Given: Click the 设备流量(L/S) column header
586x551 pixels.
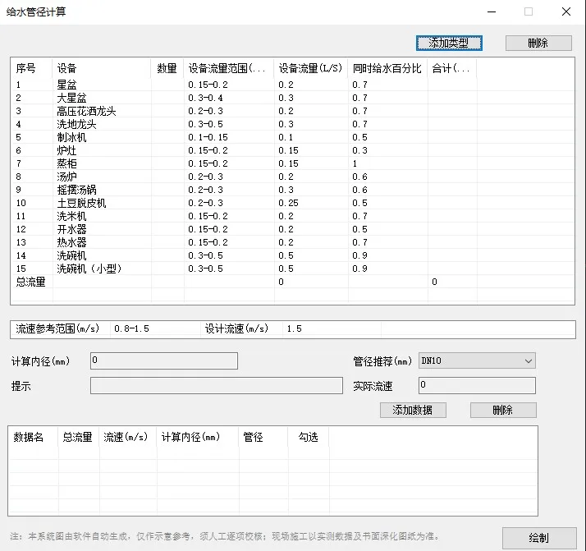Looking at the screenshot, I should (311, 68).
